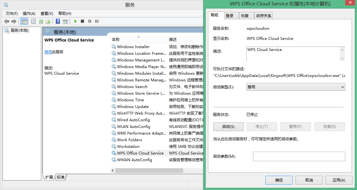Click Services window title bar gear icon
This screenshot has height=190, width=357.
[6, 4]
